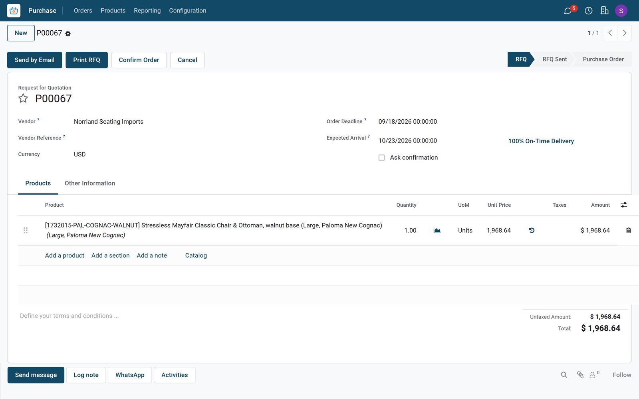The width and height of the screenshot is (639, 399).
Task: Open the Configuration menu
Action: [188, 11]
